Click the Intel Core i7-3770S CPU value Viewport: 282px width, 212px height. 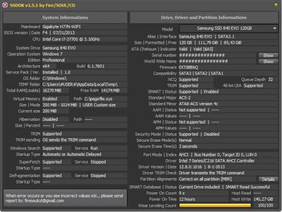point(71,39)
